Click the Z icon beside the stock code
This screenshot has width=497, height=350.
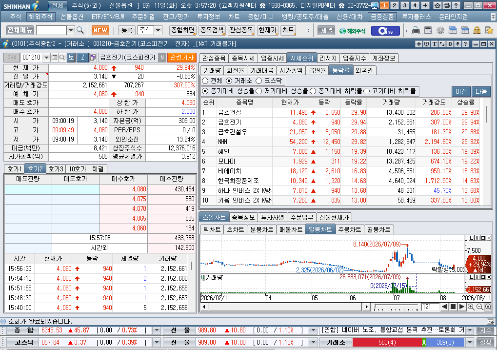[82, 58]
